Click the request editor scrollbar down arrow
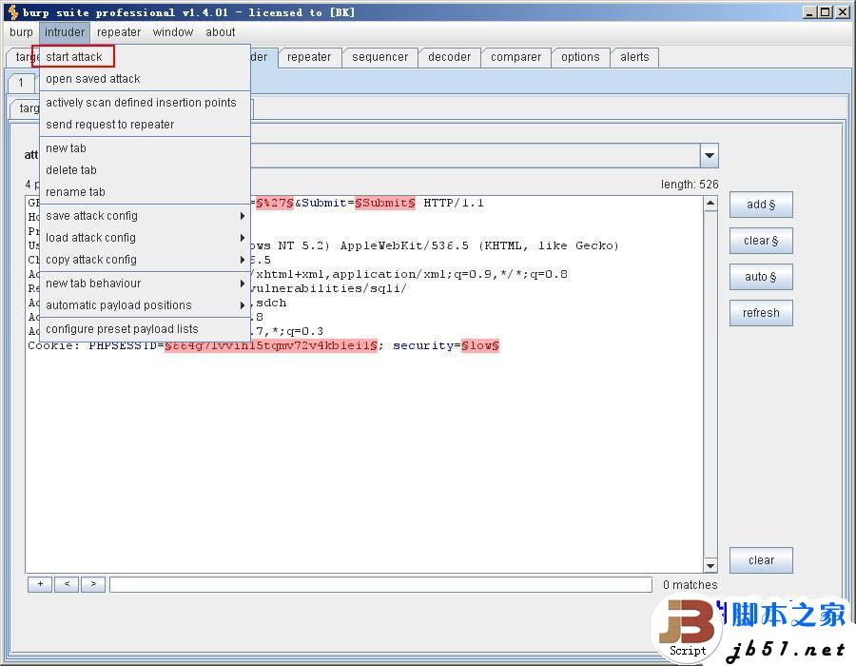This screenshot has height=666, width=856. [x=710, y=566]
